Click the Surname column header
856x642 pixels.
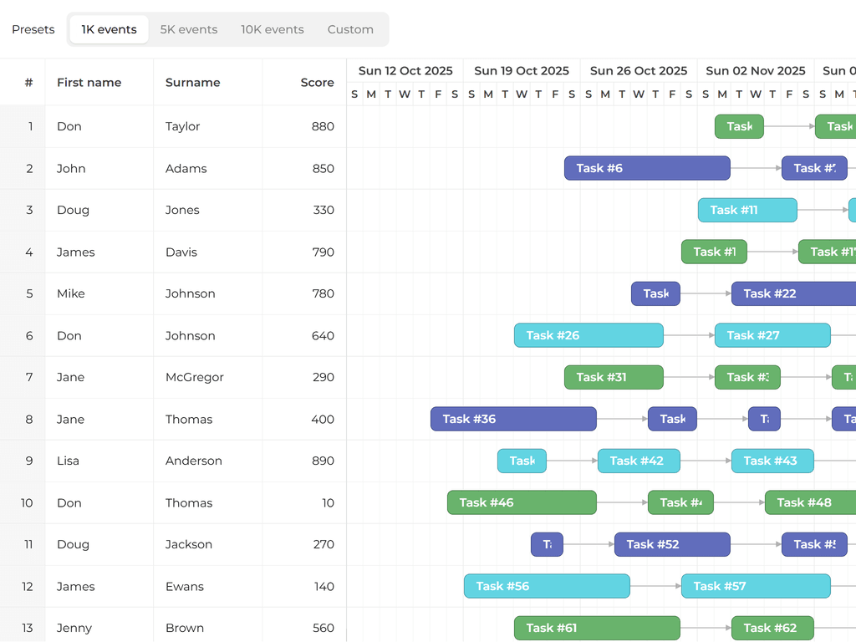pyautogui.click(x=193, y=83)
